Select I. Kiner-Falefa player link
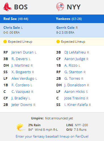Image resolution: width=104 pixels, height=141 pixels. pos(76,105)
